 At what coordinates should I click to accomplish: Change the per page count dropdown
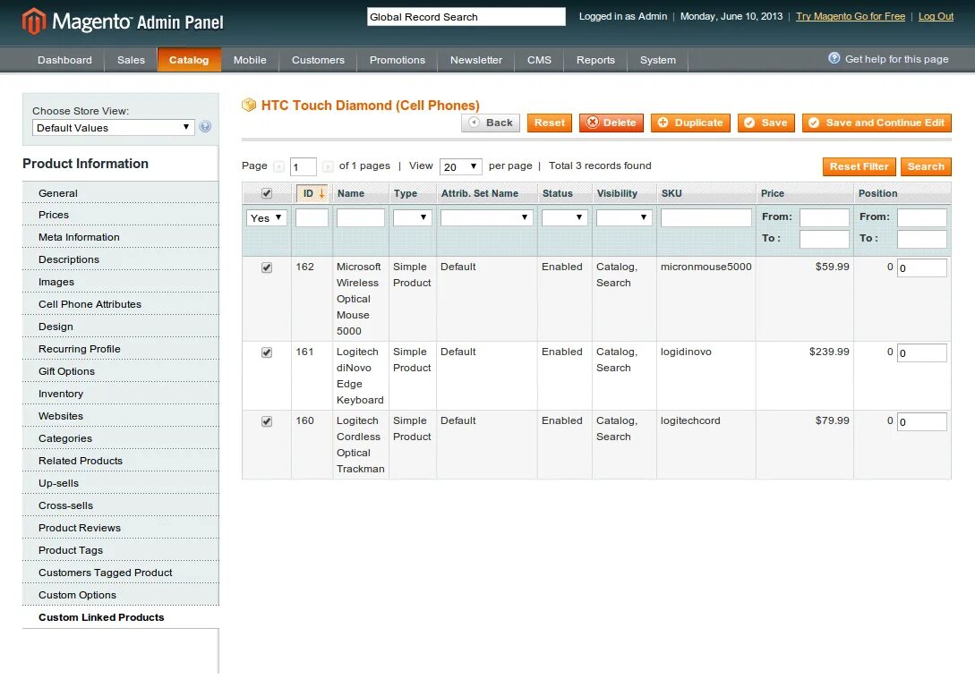(x=460, y=166)
